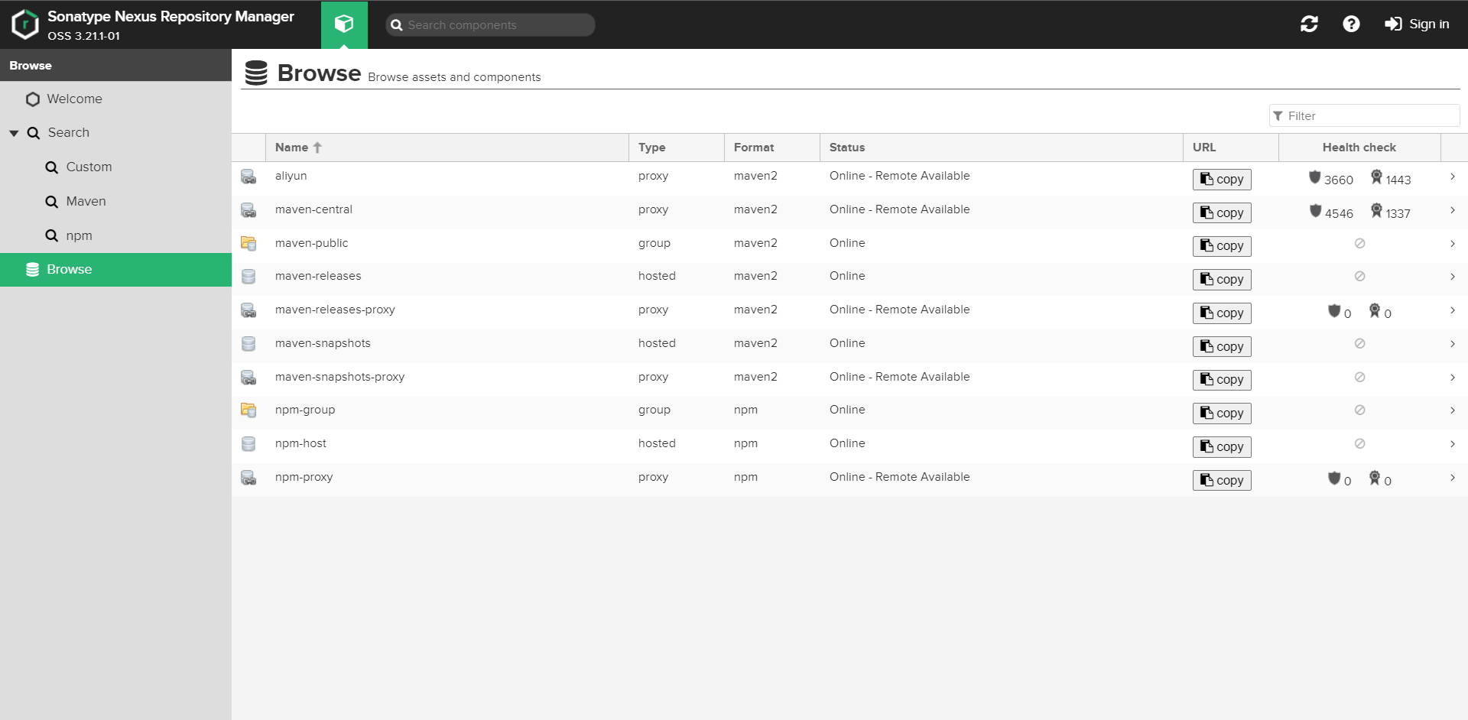Open the maven-releases-proxy repository name
Screen dimensions: 1468x720
point(335,310)
